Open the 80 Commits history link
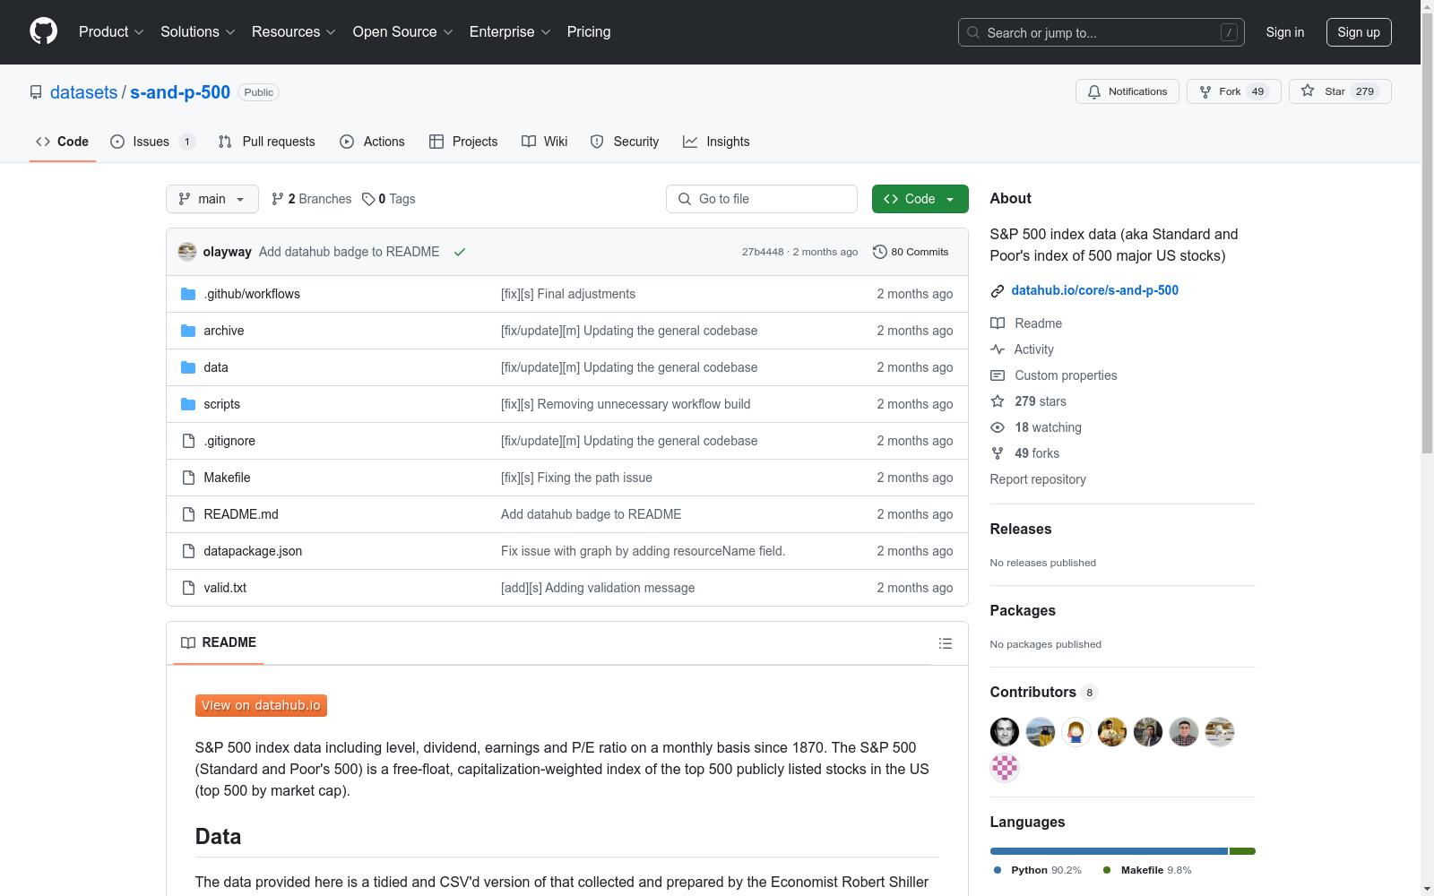The height and width of the screenshot is (896, 1434). (911, 252)
